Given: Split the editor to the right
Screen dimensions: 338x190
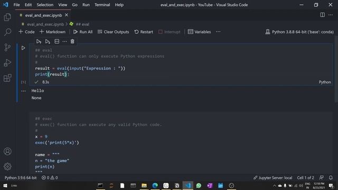Looking at the screenshot, I should (x=322, y=15).
